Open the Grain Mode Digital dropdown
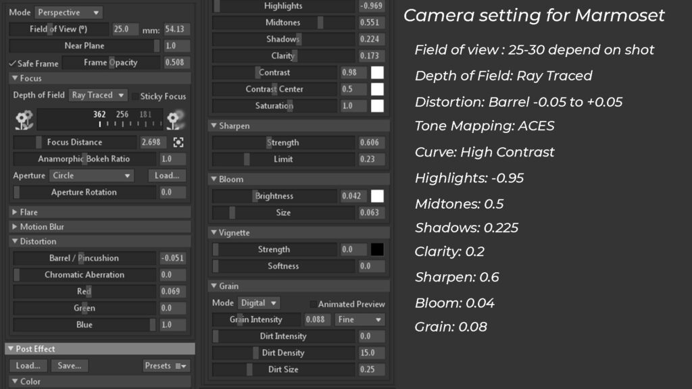 pyautogui.click(x=259, y=303)
